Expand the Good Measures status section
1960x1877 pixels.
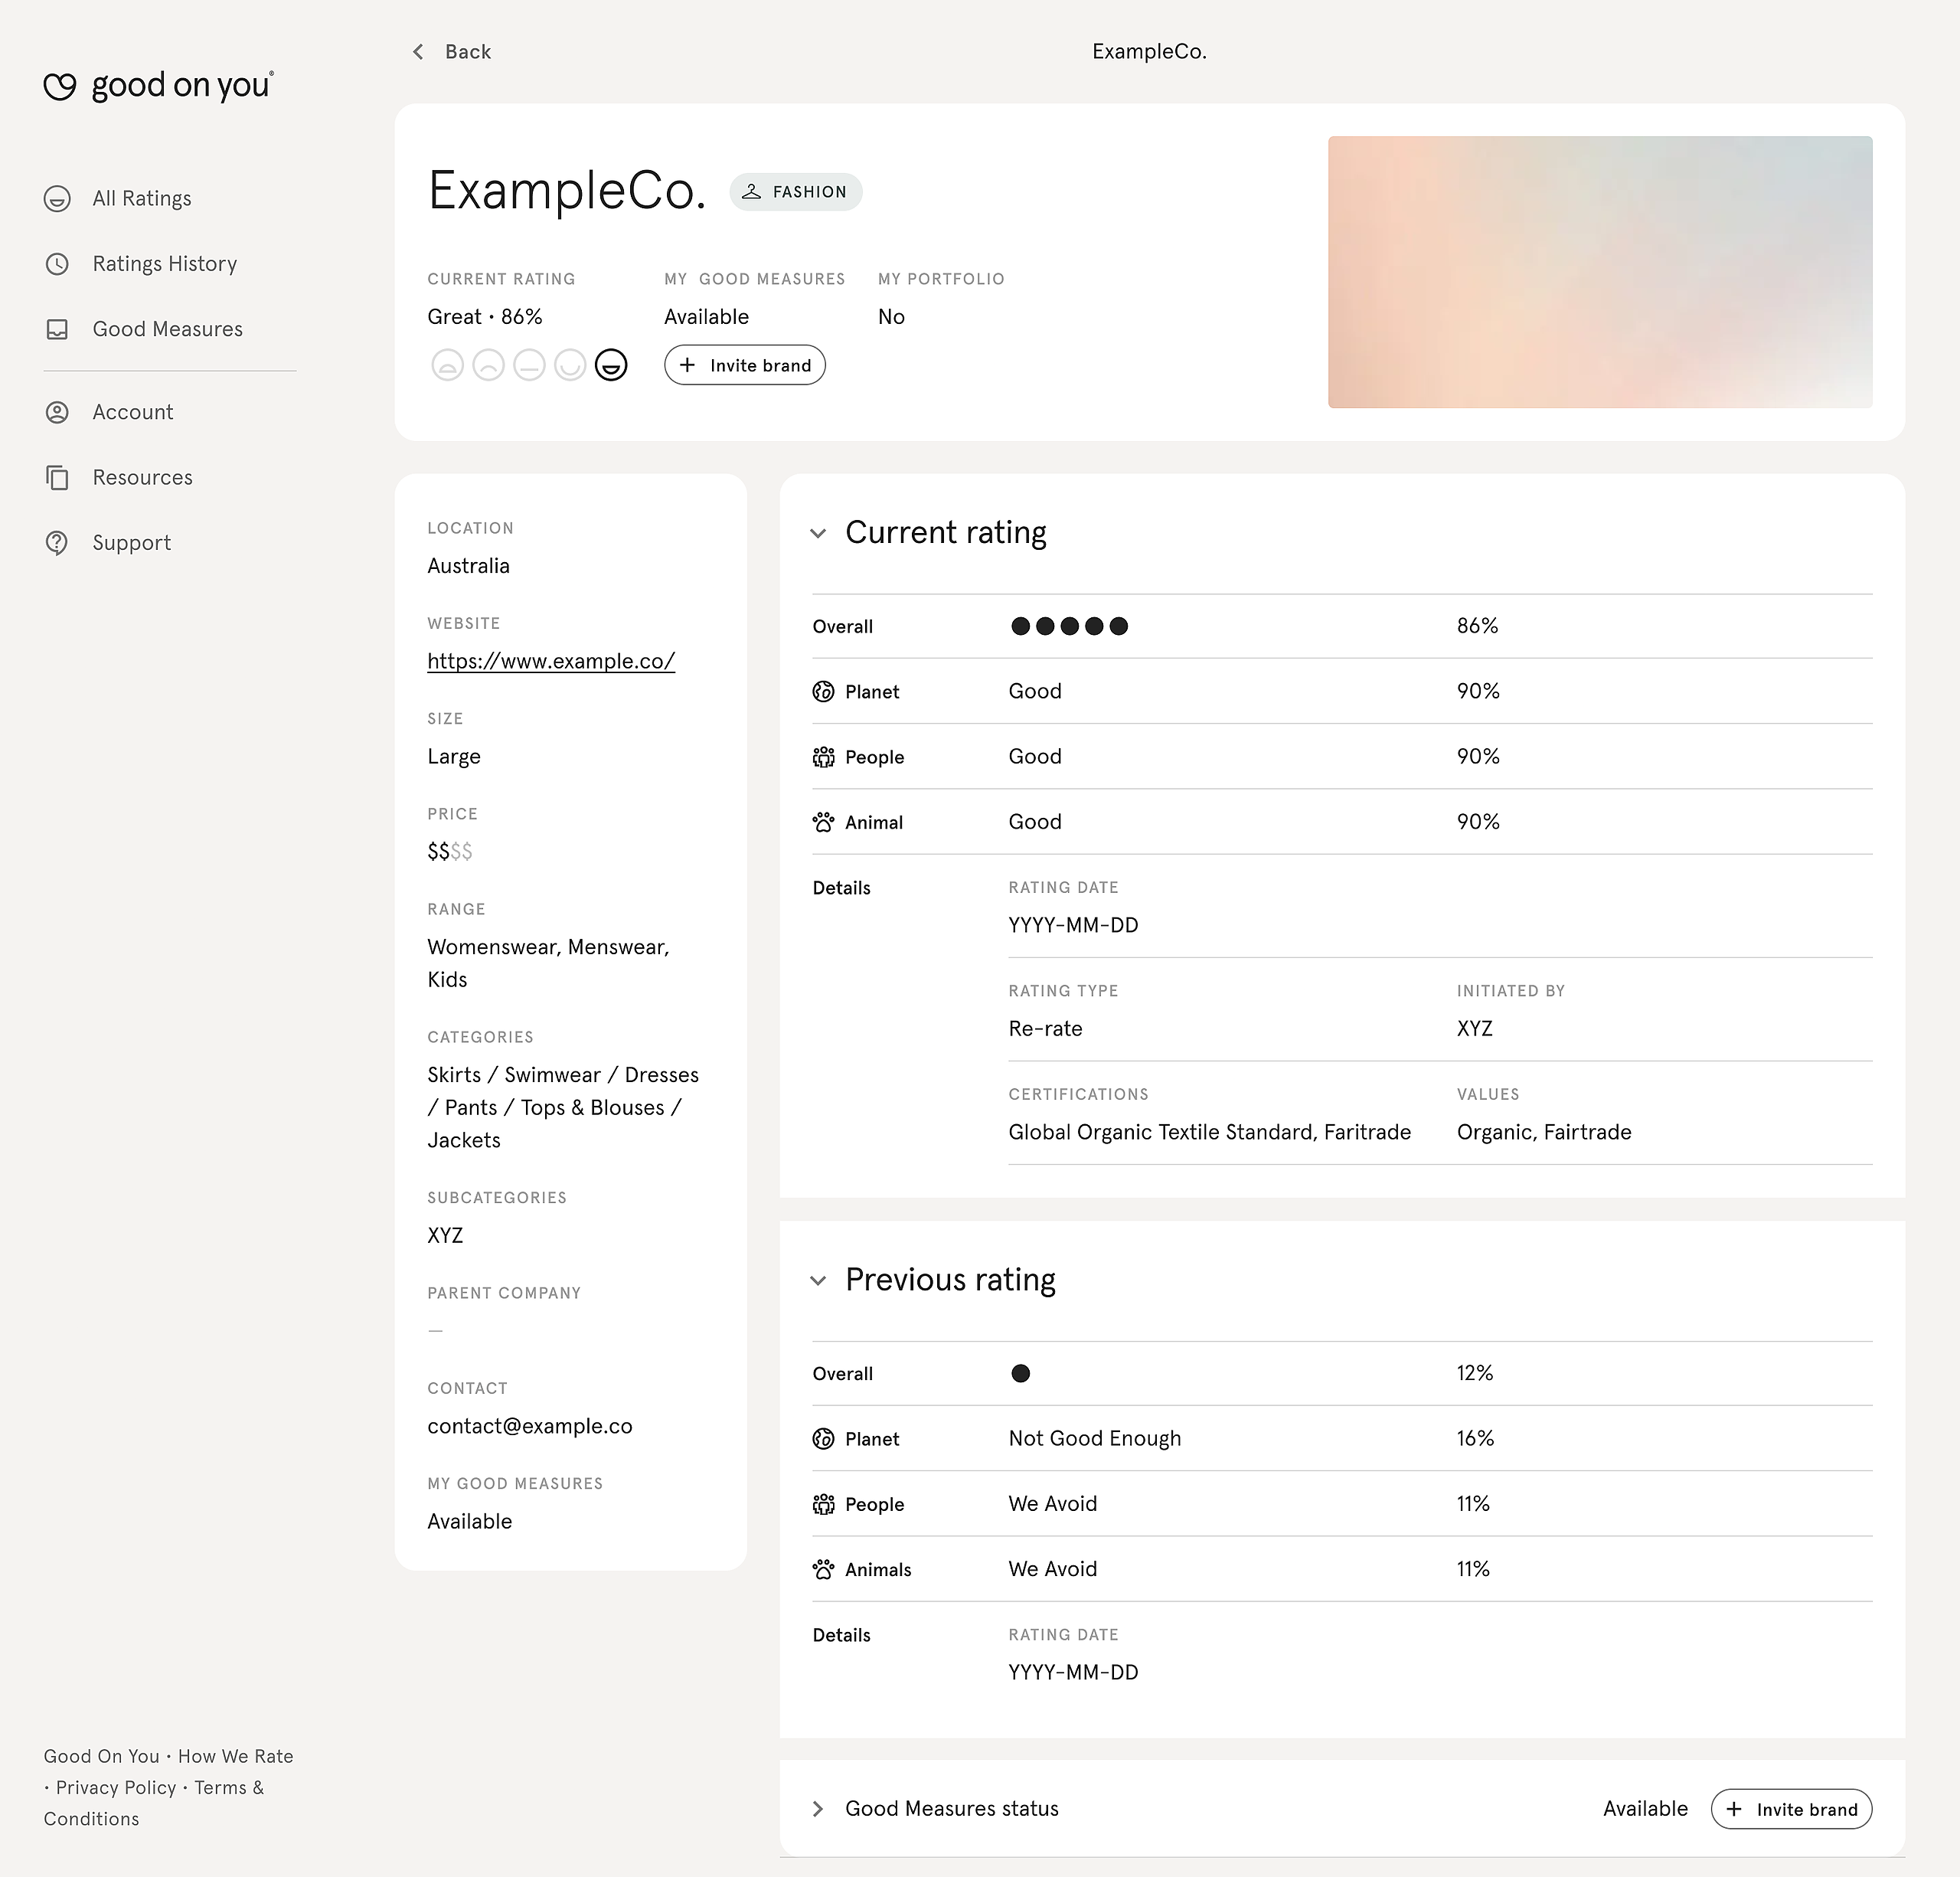(x=818, y=1809)
